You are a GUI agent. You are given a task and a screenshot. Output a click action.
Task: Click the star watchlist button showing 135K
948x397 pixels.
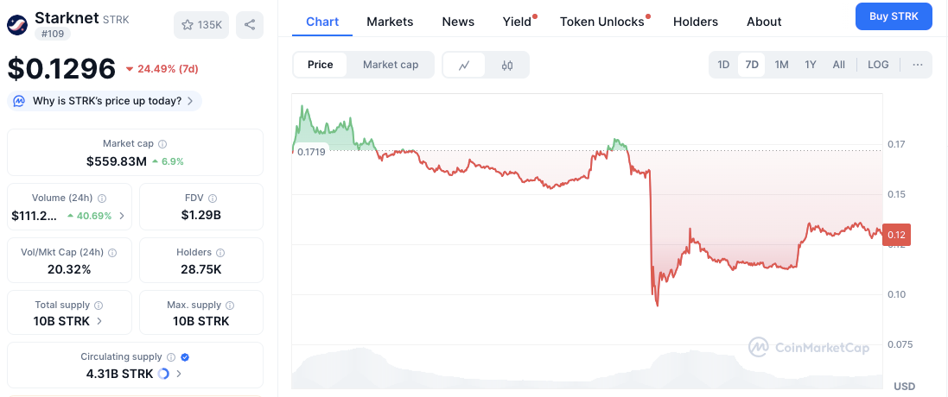coord(200,25)
